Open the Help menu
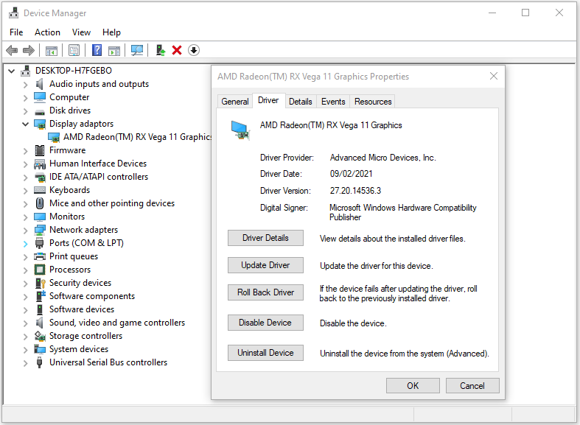 coord(111,32)
